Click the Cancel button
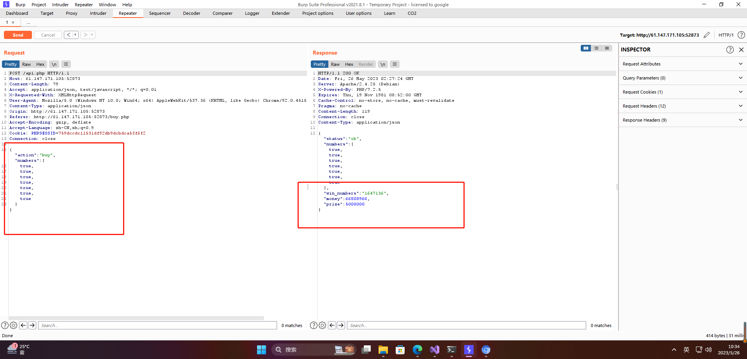Screen dimensions: 747x359 (48, 35)
